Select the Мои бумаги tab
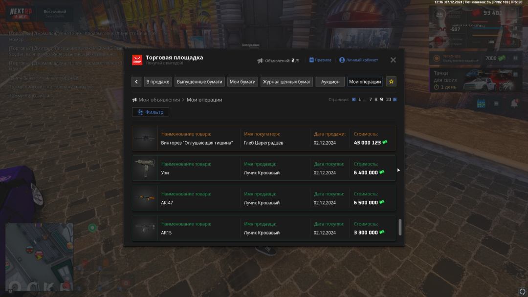The image size is (528, 297). (242, 82)
